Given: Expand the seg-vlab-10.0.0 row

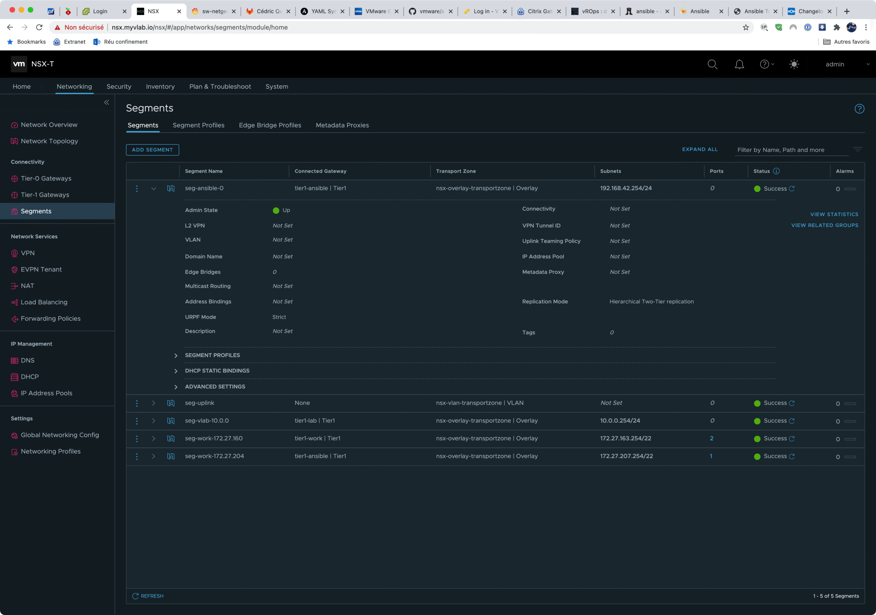Looking at the screenshot, I should 153,421.
